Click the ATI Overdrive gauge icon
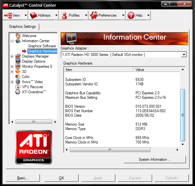 (18, 92)
